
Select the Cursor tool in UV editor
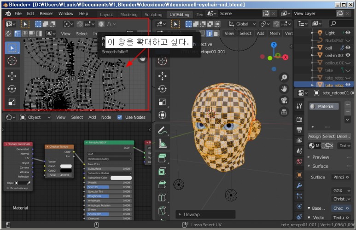coord(12,61)
